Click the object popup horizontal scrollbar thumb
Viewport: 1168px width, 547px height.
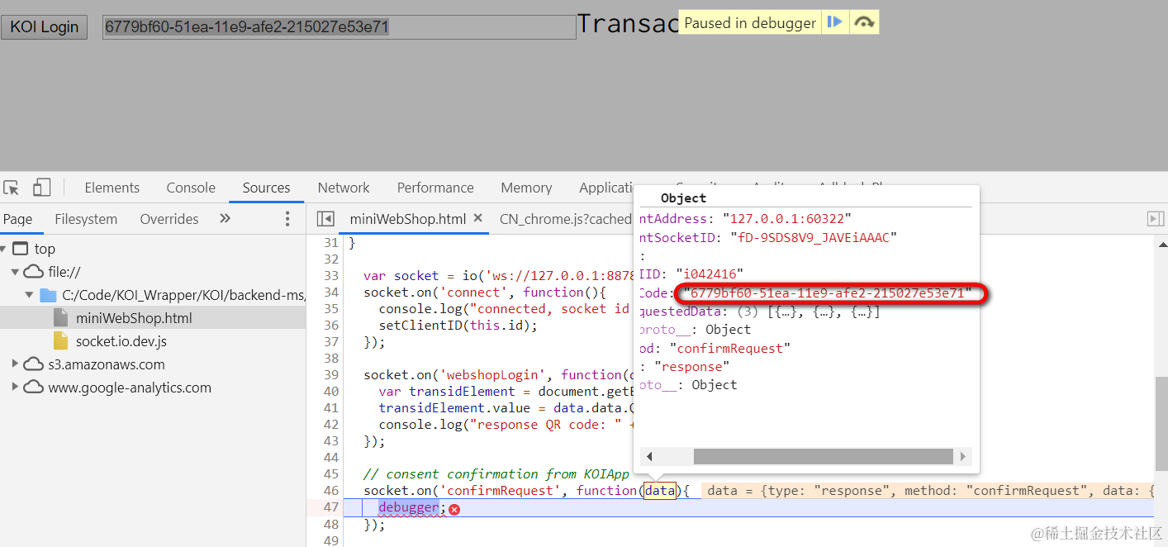(823, 456)
